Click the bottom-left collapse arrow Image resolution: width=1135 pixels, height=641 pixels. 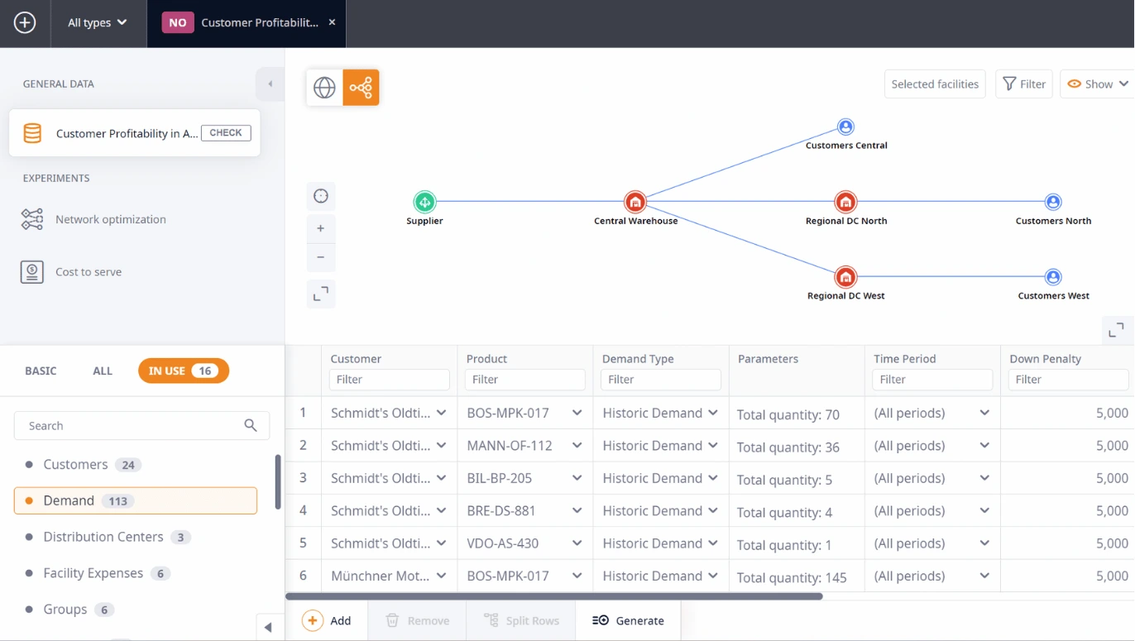pyautogui.click(x=268, y=628)
